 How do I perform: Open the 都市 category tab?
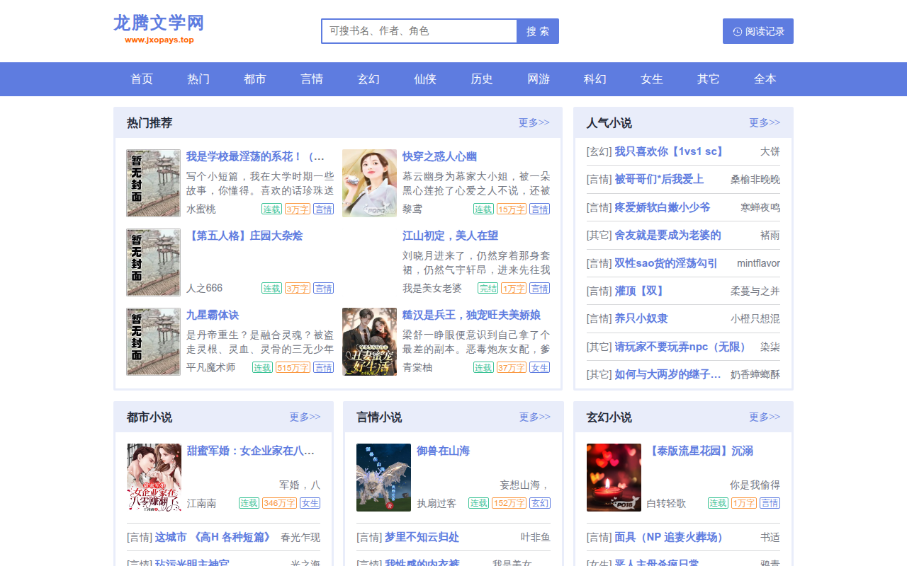pyautogui.click(x=255, y=79)
